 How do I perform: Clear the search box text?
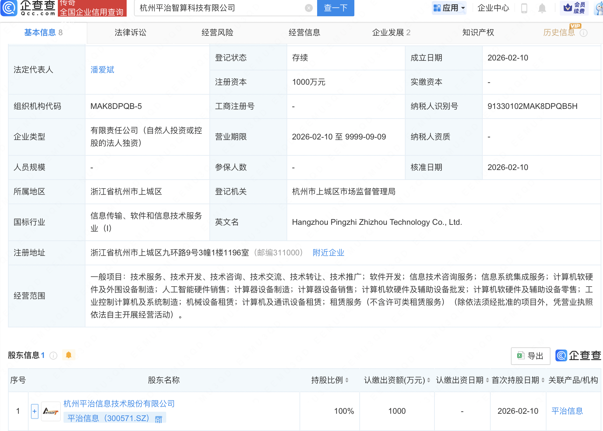pyautogui.click(x=309, y=8)
